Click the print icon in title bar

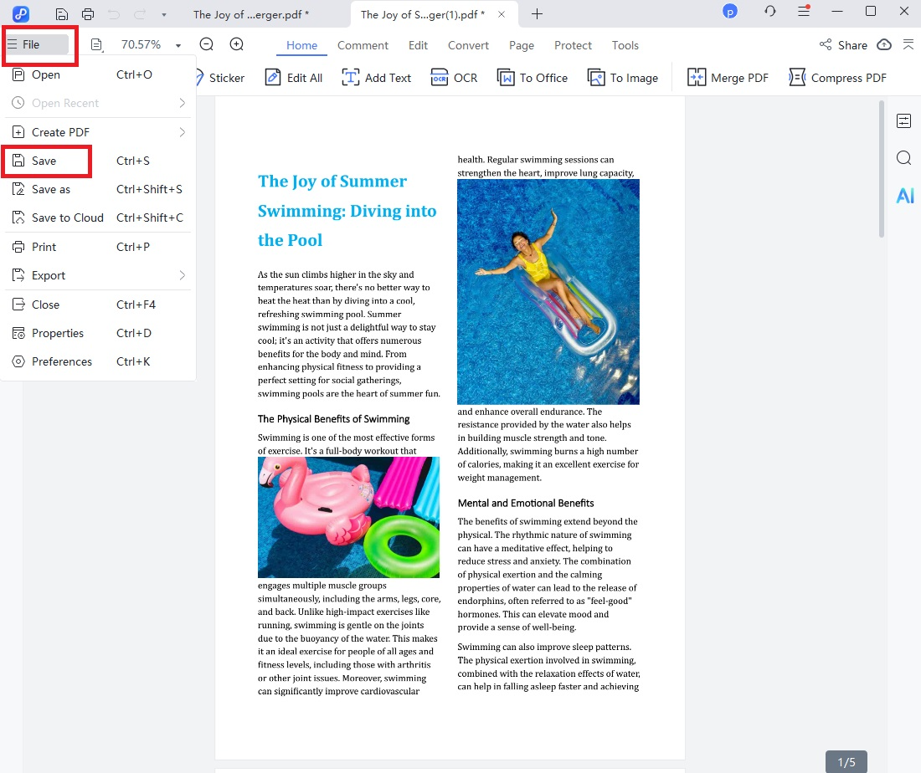click(x=88, y=14)
